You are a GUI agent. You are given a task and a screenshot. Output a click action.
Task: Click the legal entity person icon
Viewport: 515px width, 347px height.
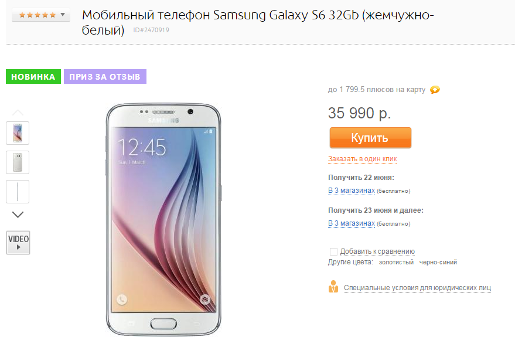pos(333,287)
